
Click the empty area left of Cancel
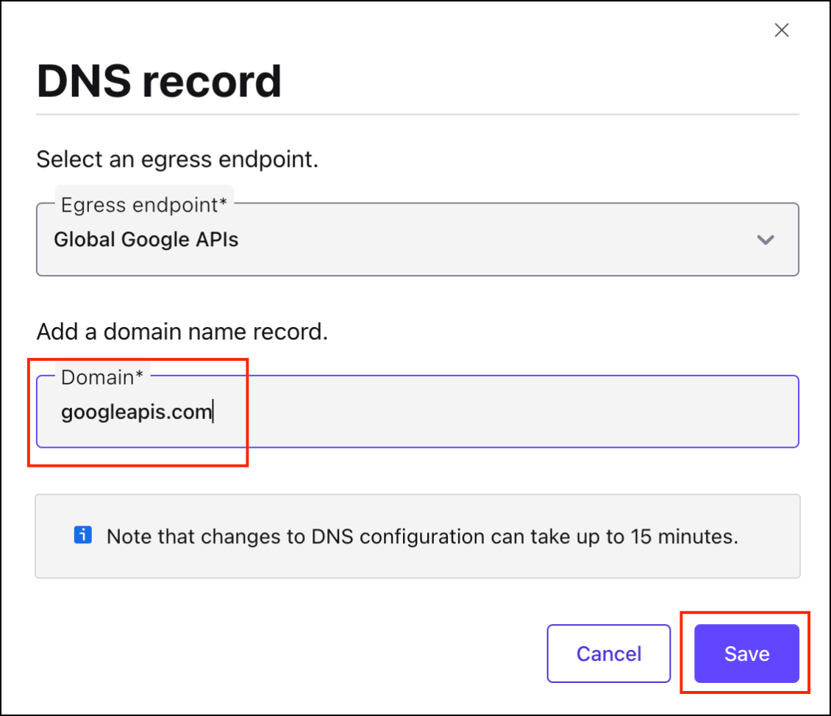tap(294, 654)
